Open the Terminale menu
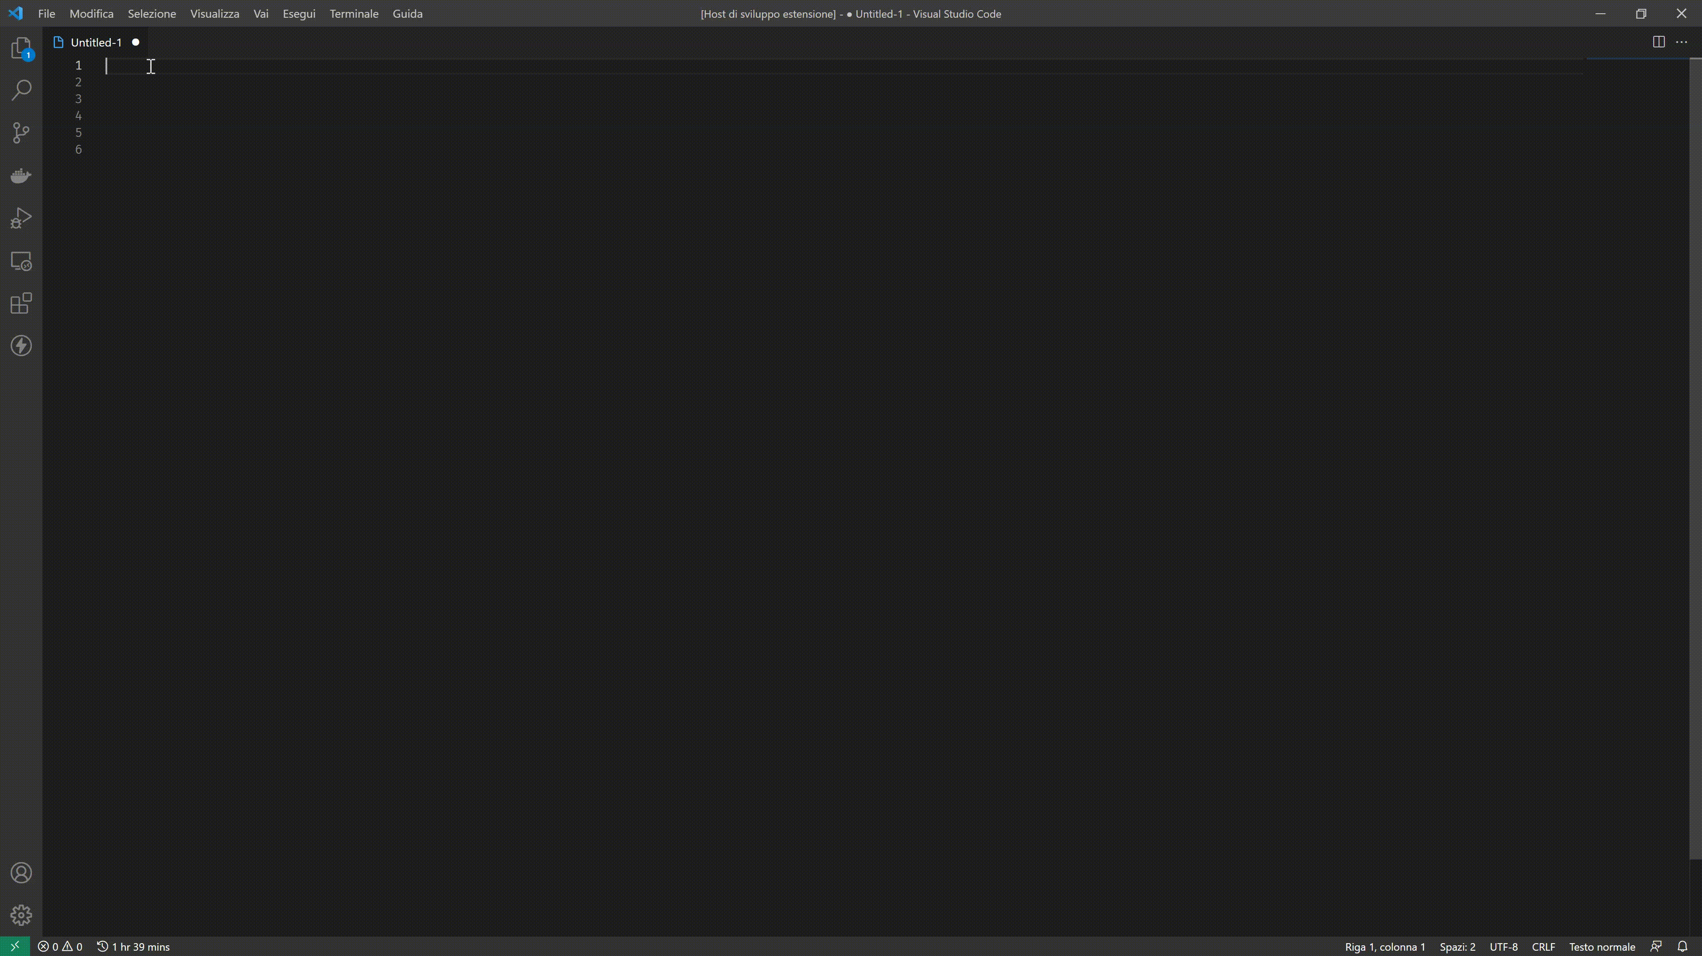 click(x=354, y=14)
